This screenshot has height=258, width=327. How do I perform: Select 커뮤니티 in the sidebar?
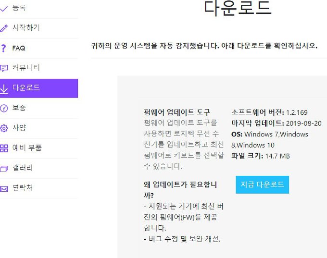click(x=26, y=68)
